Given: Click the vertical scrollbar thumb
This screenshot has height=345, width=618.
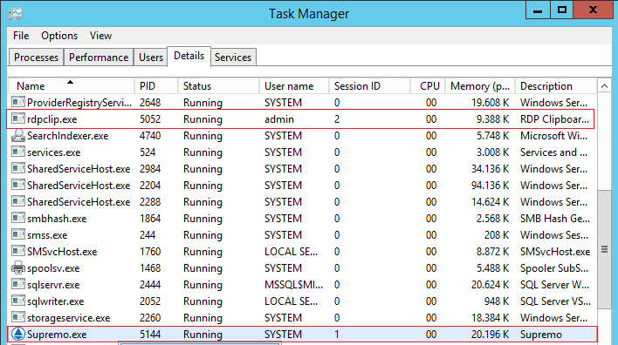Looking at the screenshot, I should click(605, 249).
